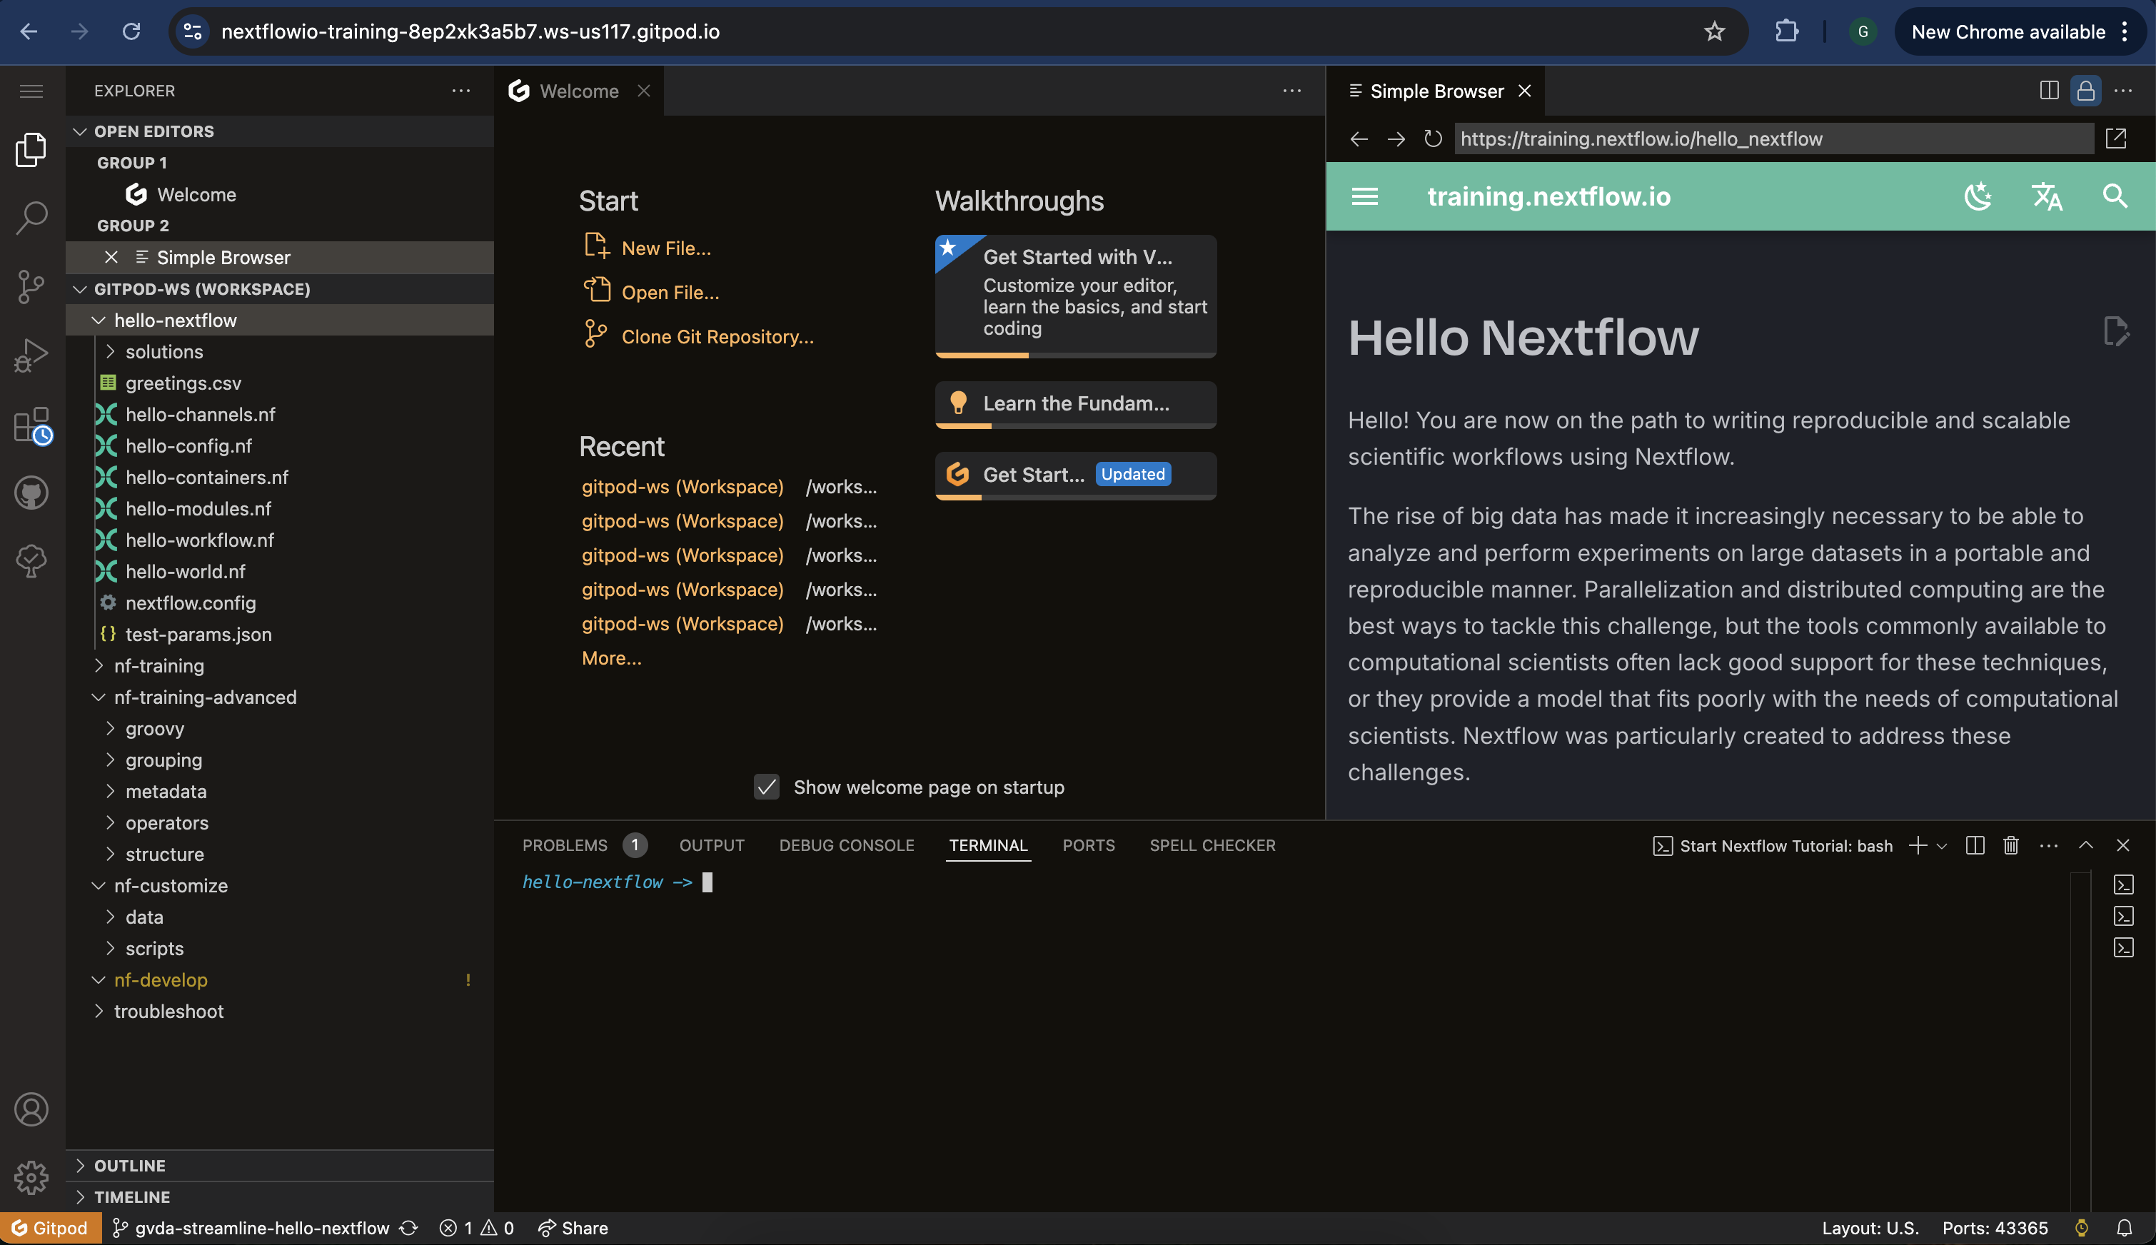
Task: Open the language selector on training site
Action: 2047,196
